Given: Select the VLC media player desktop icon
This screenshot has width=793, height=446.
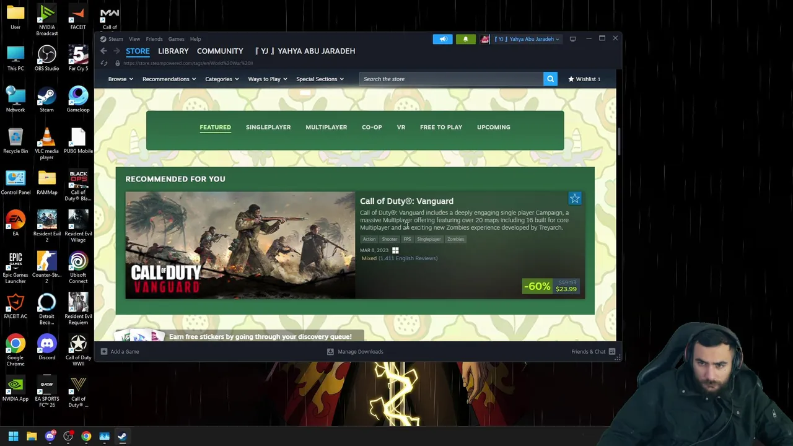Looking at the screenshot, I should coord(46,144).
